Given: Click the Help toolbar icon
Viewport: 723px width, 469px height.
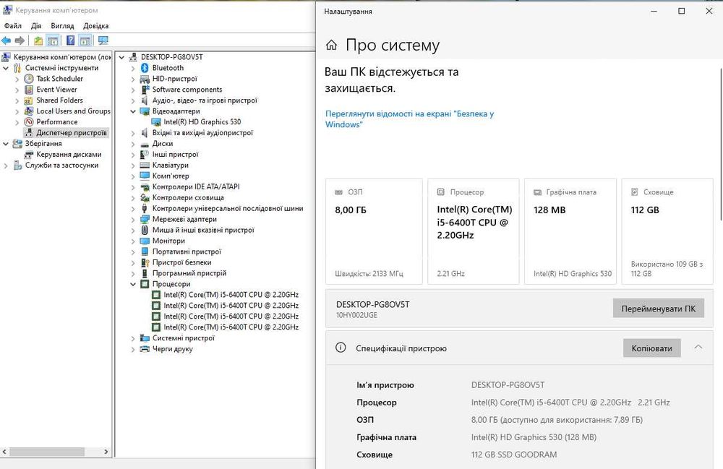Looking at the screenshot, I should point(71,40).
